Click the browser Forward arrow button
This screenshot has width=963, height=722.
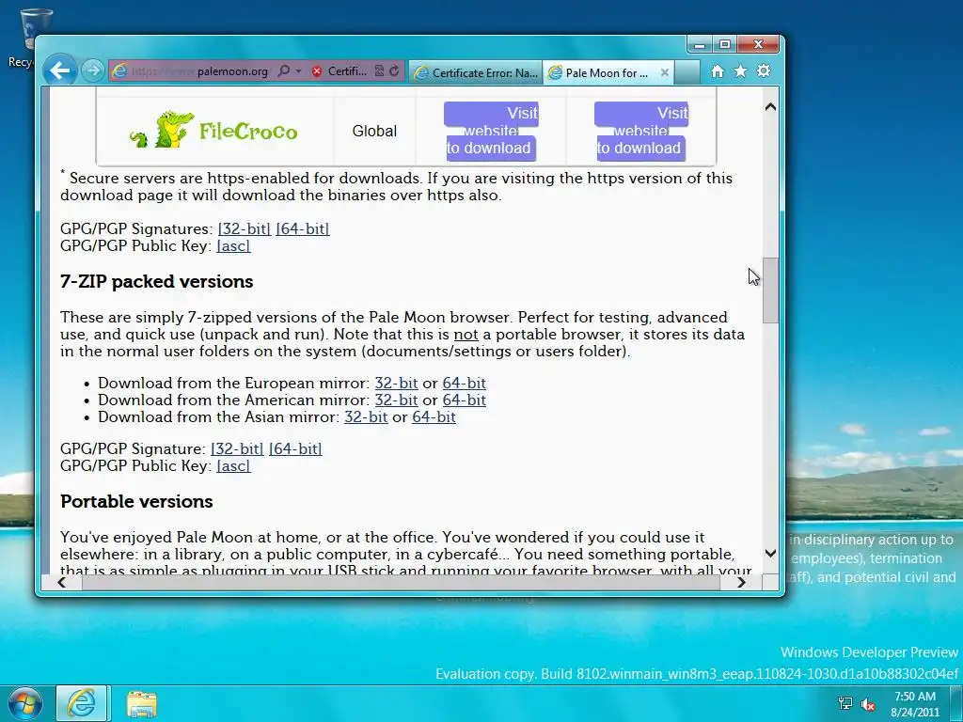[x=93, y=71]
